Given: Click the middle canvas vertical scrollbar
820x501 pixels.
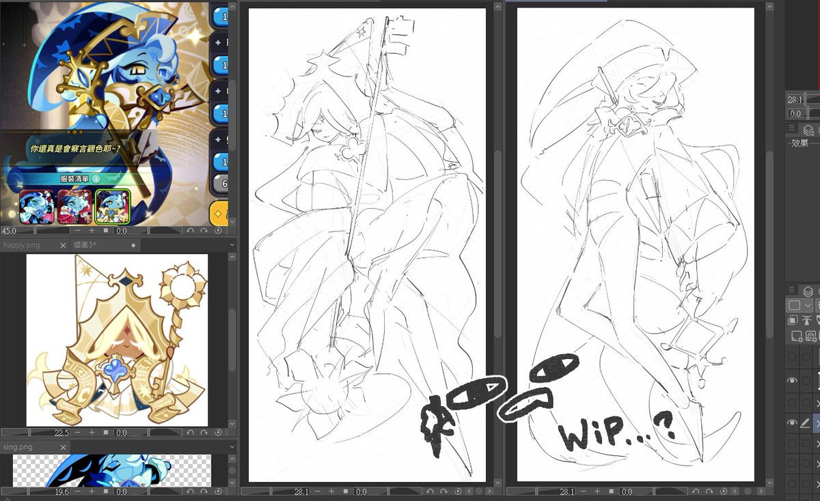Looking at the screenshot, I should pyautogui.click(x=498, y=244).
